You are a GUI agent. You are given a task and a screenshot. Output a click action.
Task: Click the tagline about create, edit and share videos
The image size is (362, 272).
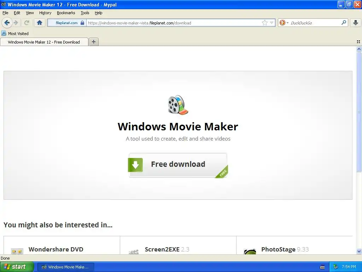(x=178, y=138)
